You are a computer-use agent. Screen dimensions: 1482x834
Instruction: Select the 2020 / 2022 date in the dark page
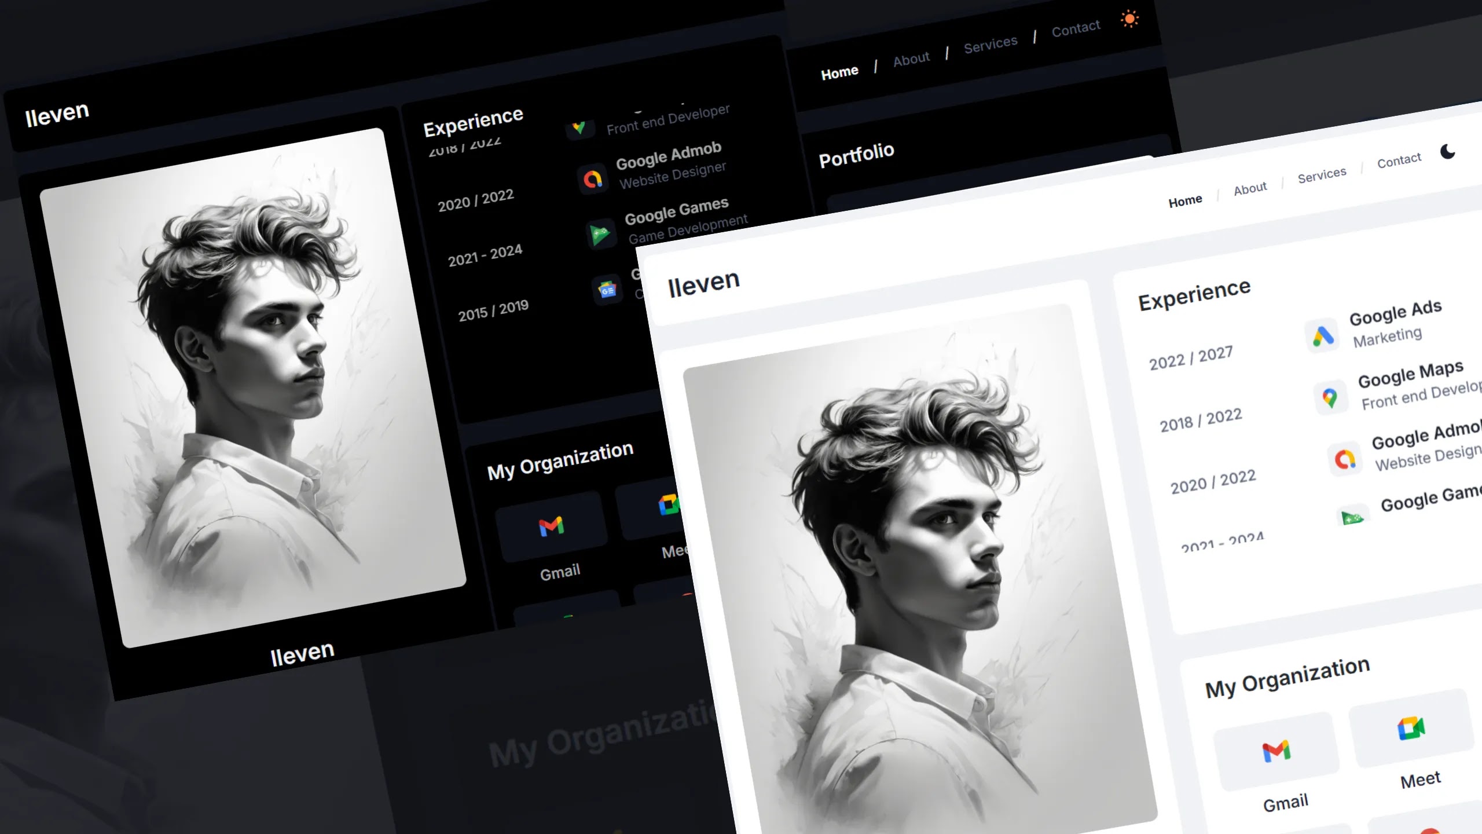click(x=475, y=200)
